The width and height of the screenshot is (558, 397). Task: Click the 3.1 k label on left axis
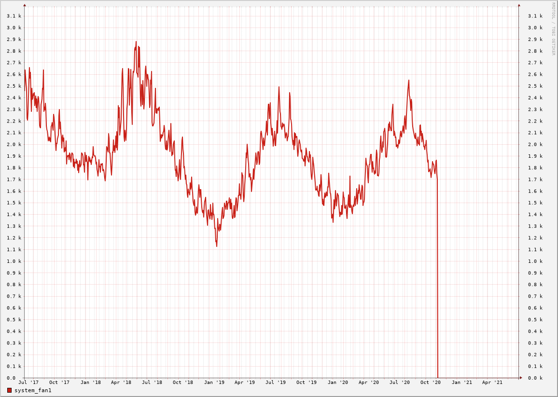coord(14,16)
